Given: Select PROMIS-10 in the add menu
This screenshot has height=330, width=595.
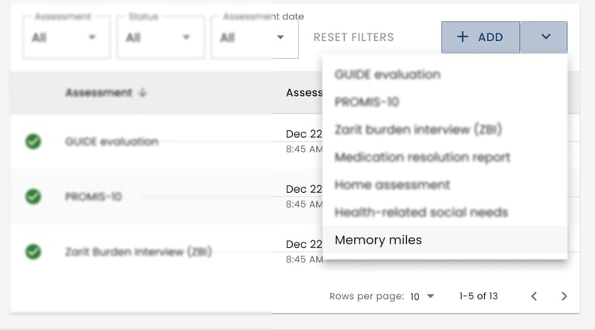Looking at the screenshot, I should click(366, 102).
